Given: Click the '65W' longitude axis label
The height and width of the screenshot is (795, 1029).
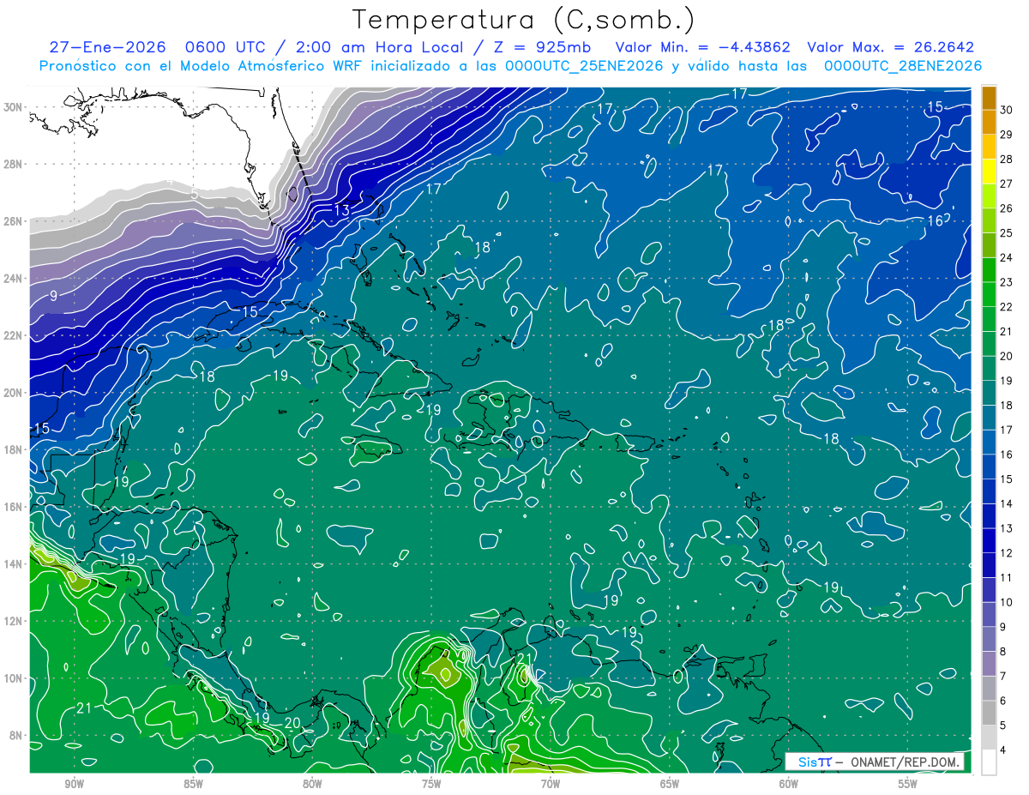Looking at the screenshot, I should pos(670,784).
